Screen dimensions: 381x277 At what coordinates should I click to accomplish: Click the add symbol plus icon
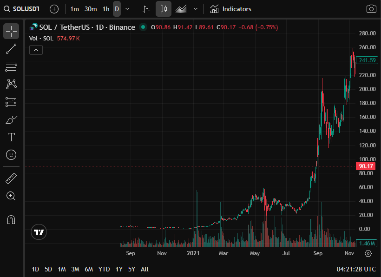[54, 9]
